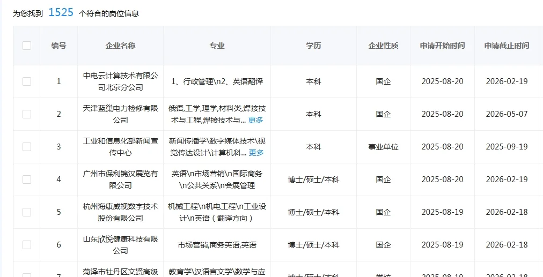Screen dimensions: 543x277
Task: Click 本科 in row 1
Action: pyautogui.click(x=313, y=81)
